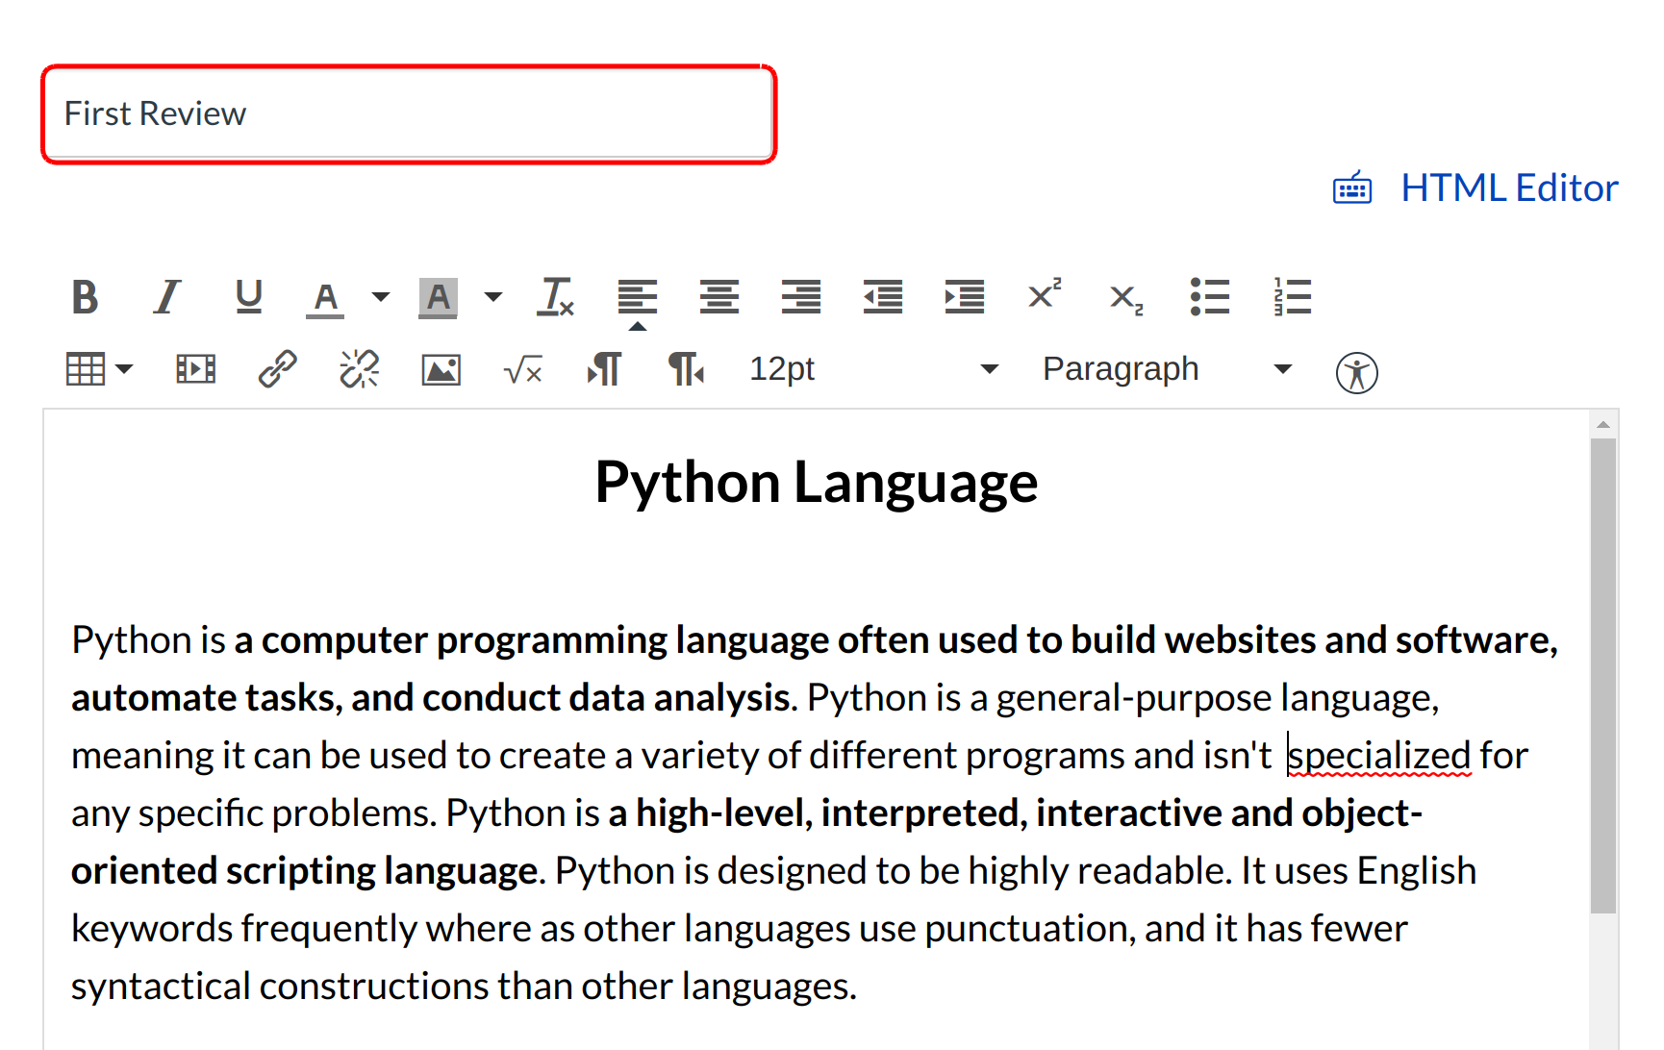Image resolution: width=1664 pixels, height=1050 pixels.
Task: Open the insert link tool
Action: (277, 369)
